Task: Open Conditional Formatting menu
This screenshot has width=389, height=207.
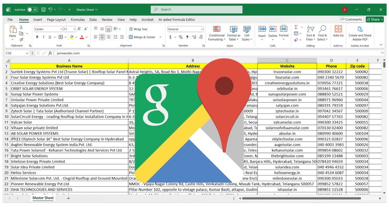Action: 217,33
